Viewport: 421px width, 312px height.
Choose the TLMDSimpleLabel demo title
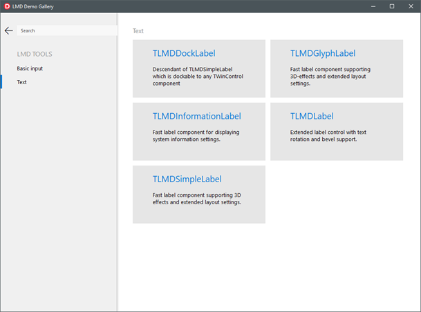pos(187,179)
